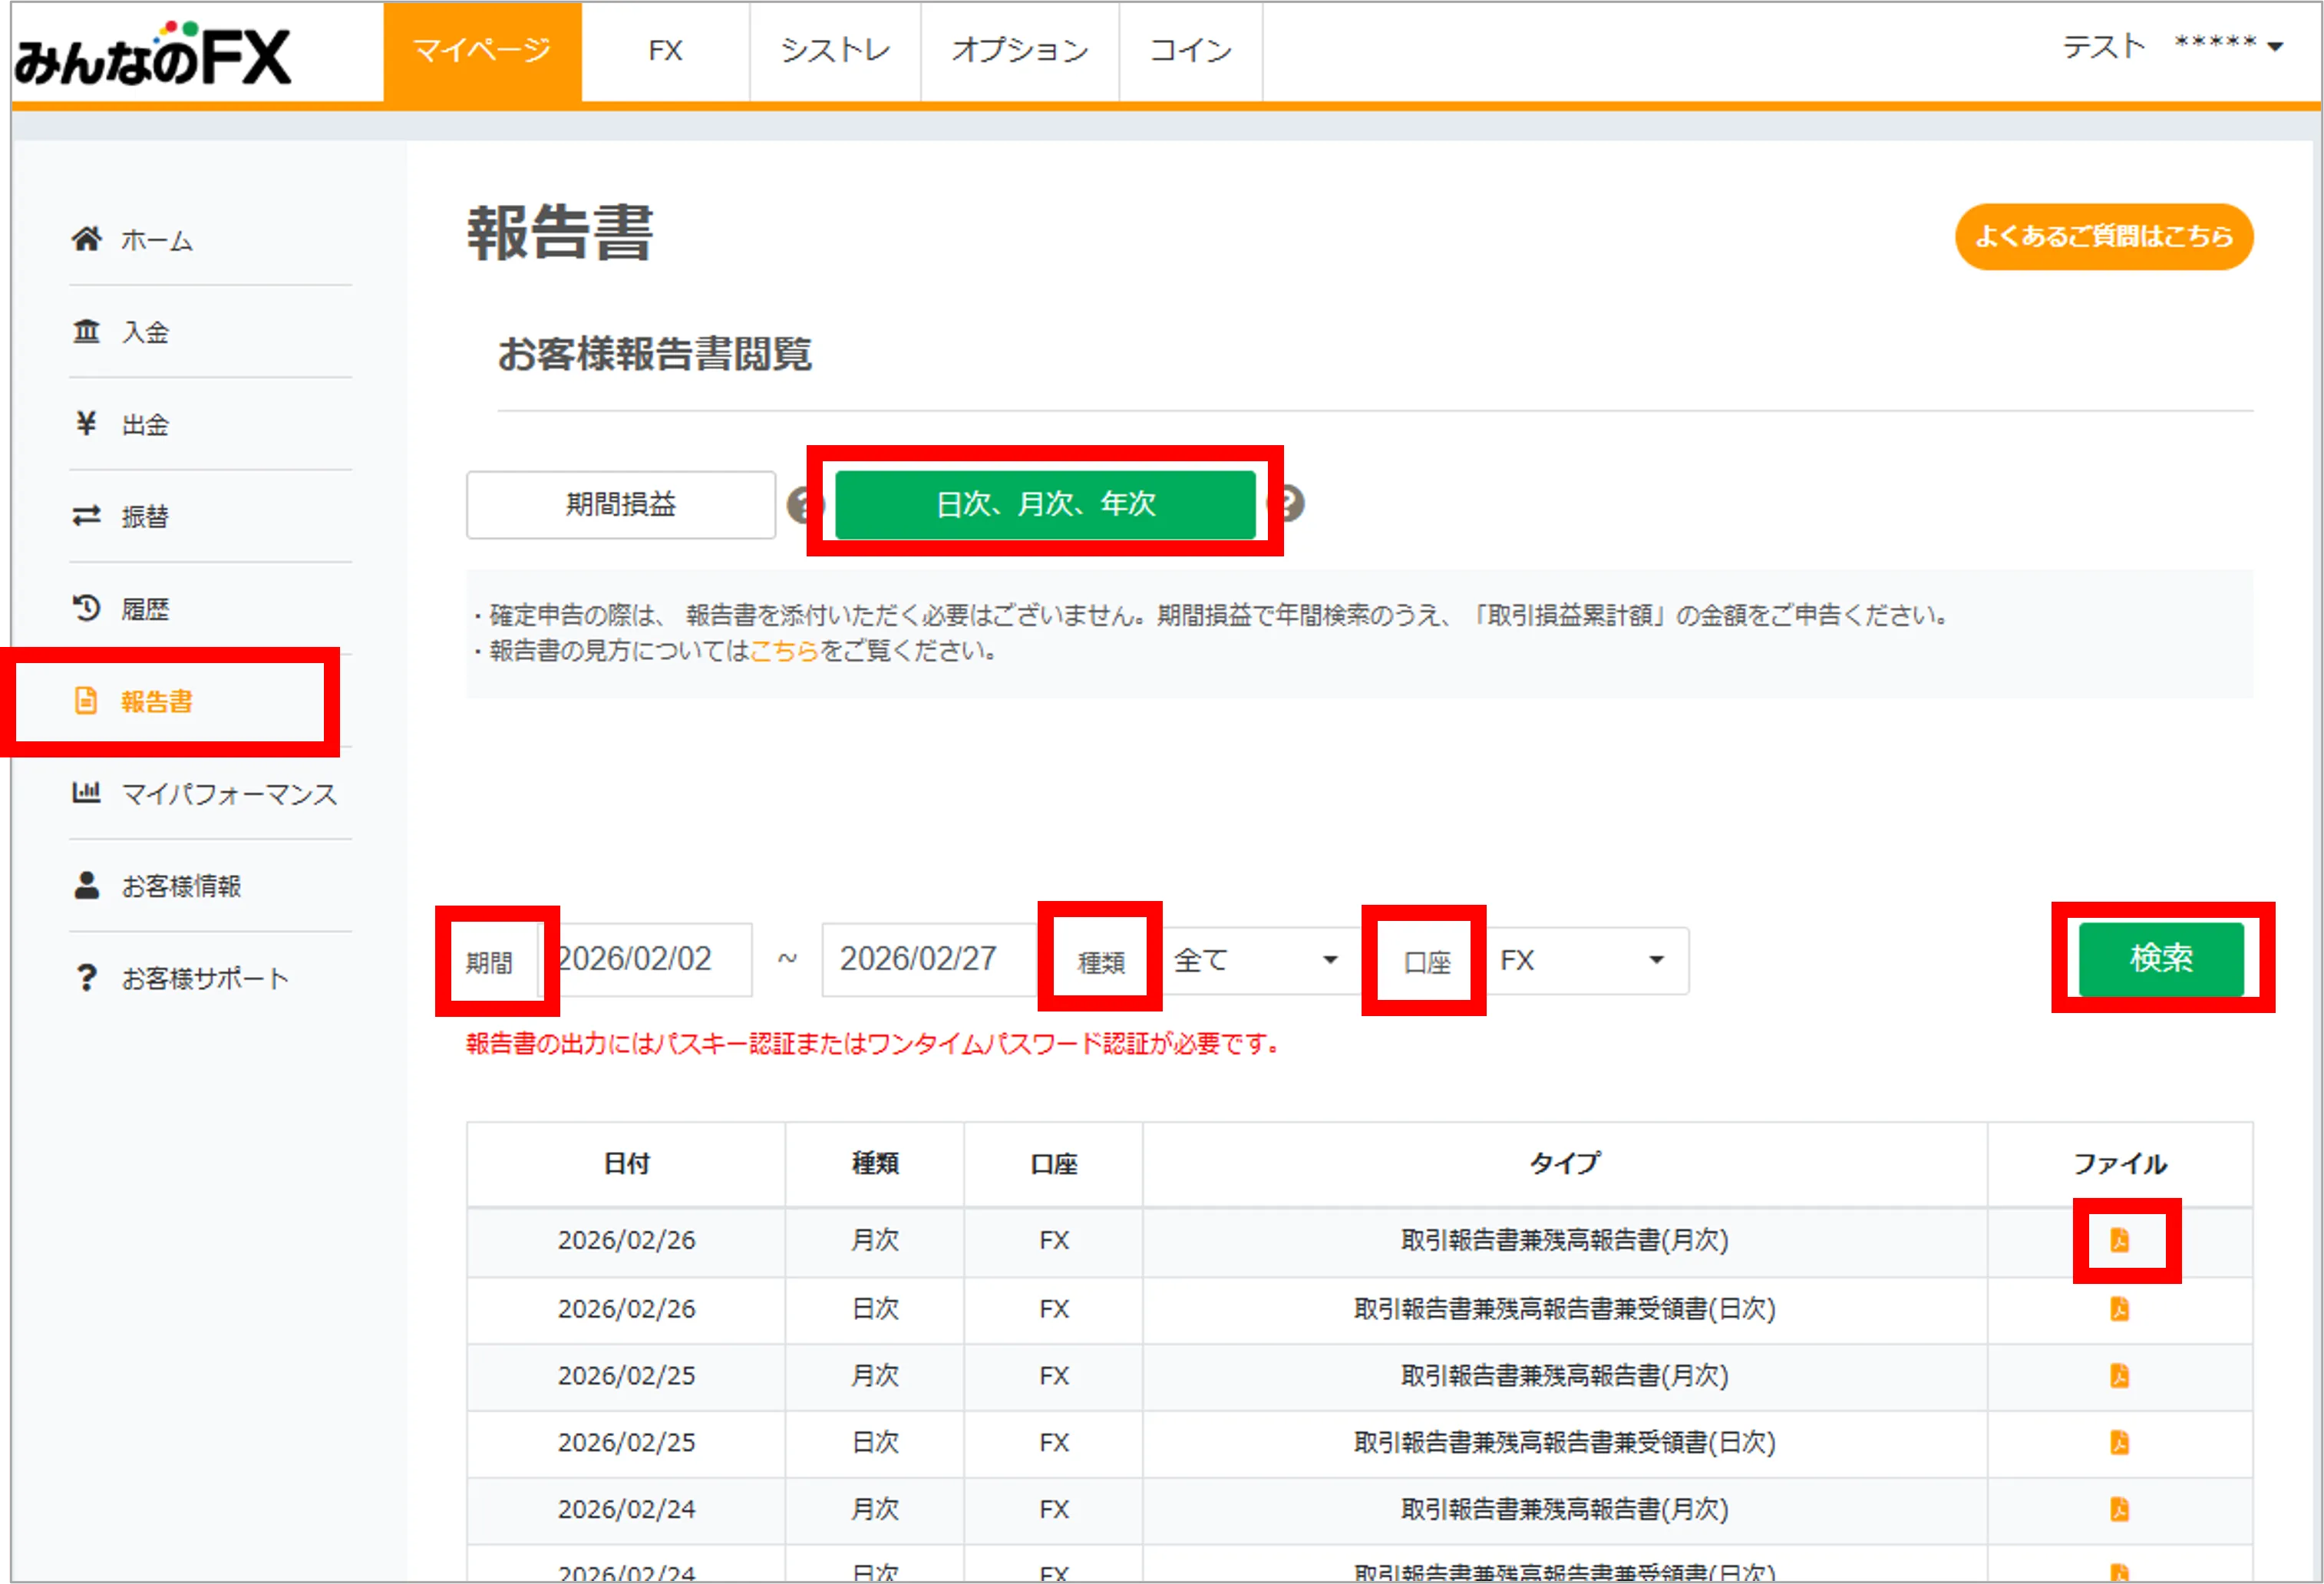Click the question mark icon beside お客様サポート

tap(87, 977)
